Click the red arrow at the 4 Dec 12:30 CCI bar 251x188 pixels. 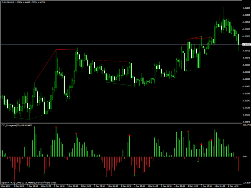[201, 145]
